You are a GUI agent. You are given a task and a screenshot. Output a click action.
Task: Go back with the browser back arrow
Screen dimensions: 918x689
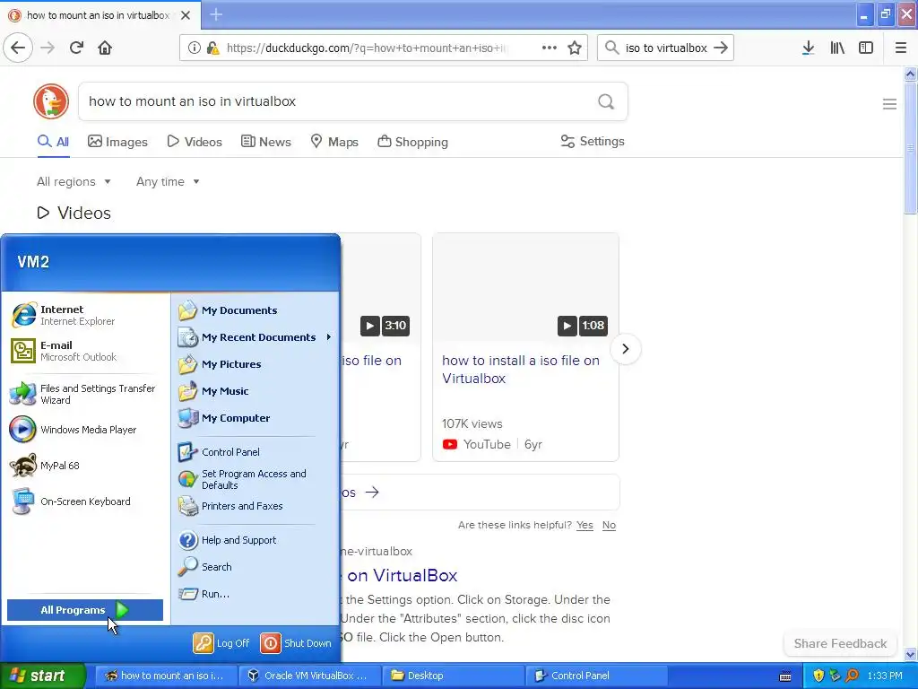tap(18, 48)
